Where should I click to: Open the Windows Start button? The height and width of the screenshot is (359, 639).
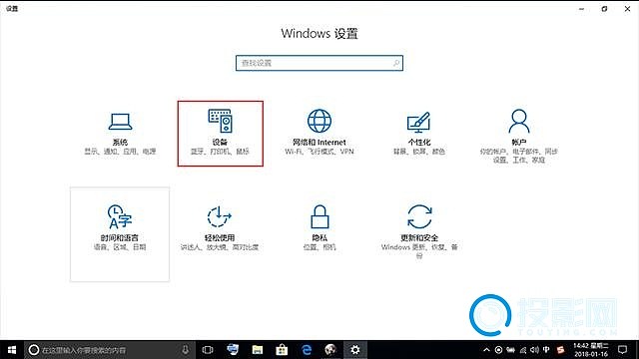click(12, 350)
